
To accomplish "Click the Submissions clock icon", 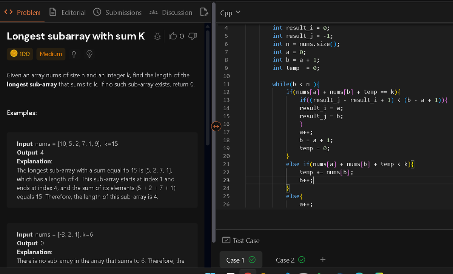I will [x=97, y=12].
